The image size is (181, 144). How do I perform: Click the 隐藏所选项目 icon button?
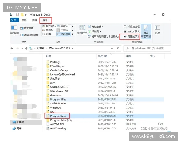point(146,31)
